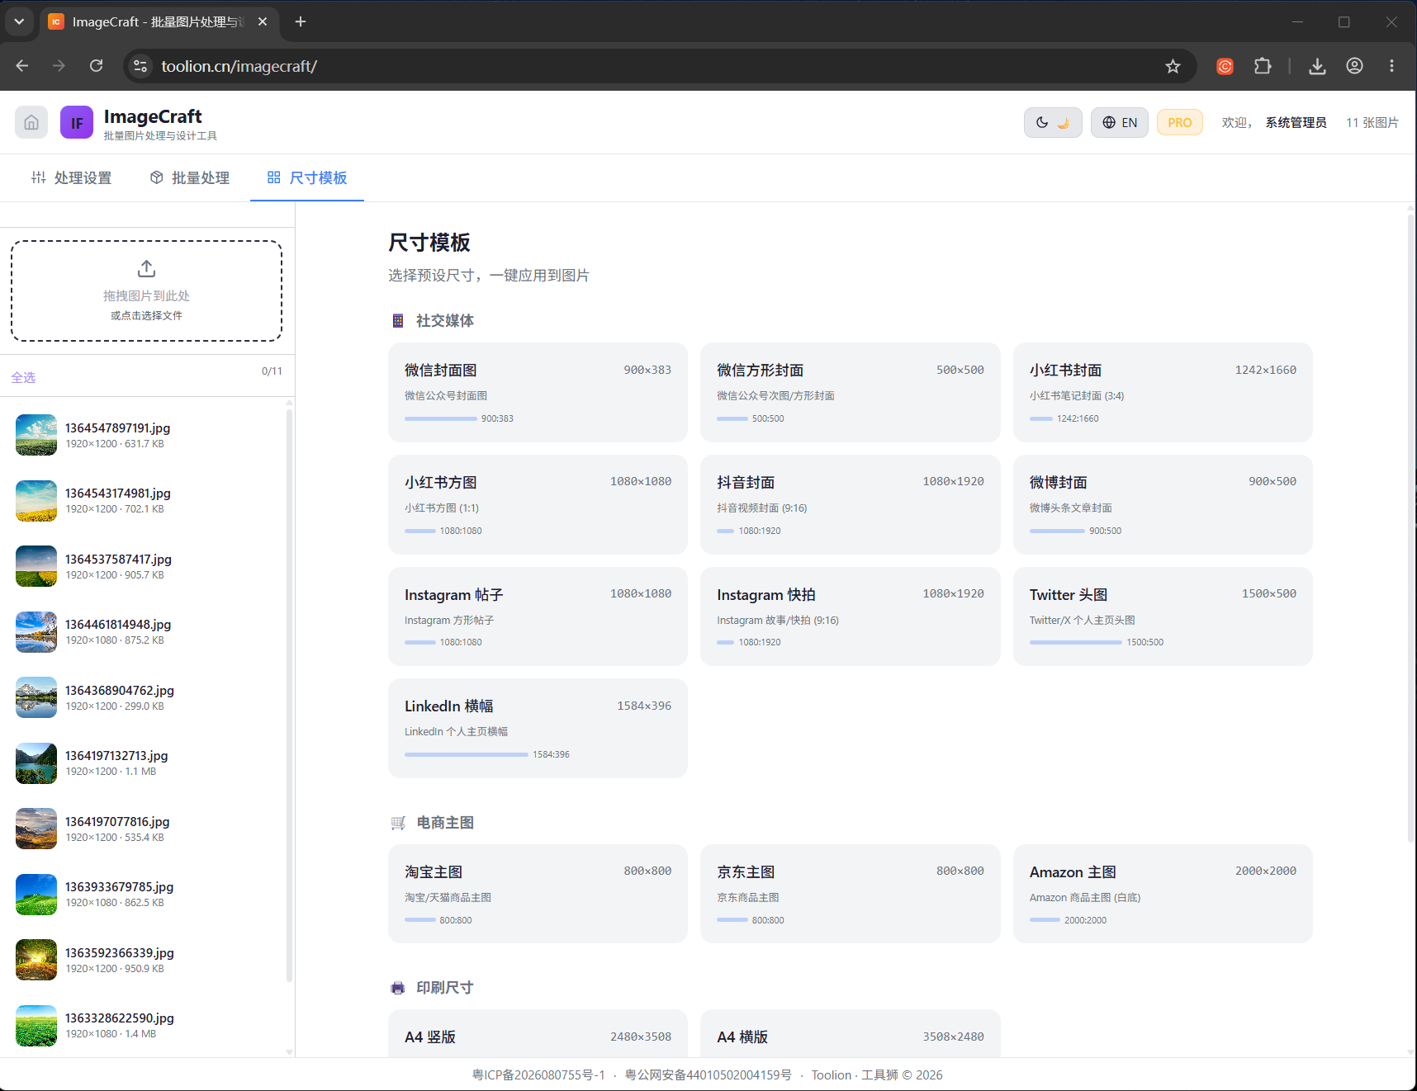Open the browser three-dot menu
The width and height of the screenshot is (1417, 1091).
coord(1391,66)
